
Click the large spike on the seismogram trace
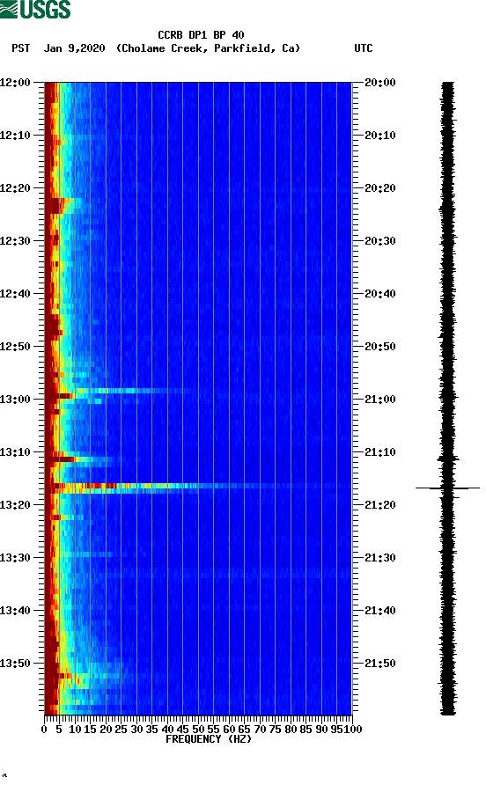tap(447, 488)
